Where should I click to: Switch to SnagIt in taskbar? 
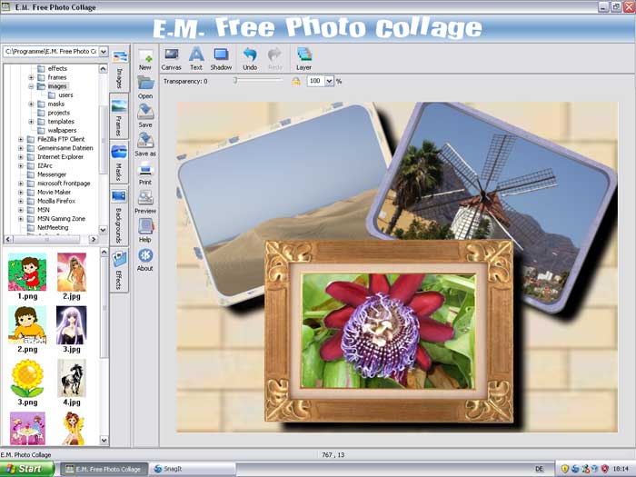tap(192, 469)
